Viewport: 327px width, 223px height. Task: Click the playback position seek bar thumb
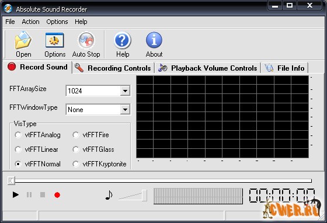coord(11,180)
